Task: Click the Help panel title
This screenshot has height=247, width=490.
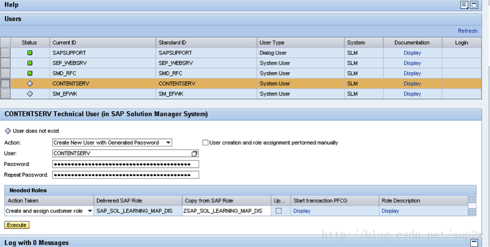Action: (x=11, y=5)
